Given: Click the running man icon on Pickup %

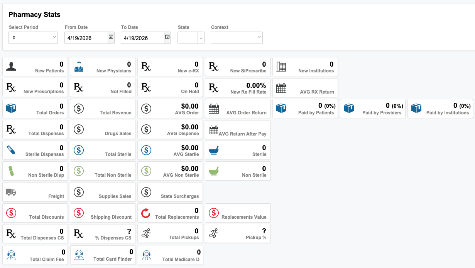Looking at the screenshot, I should tap(214, 233).
